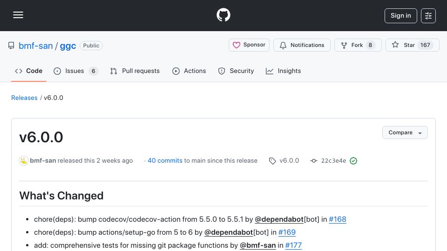Click the tag icon next to v6.0.0
The width and height of the screenshot is (447, 251).
[272, 161]
